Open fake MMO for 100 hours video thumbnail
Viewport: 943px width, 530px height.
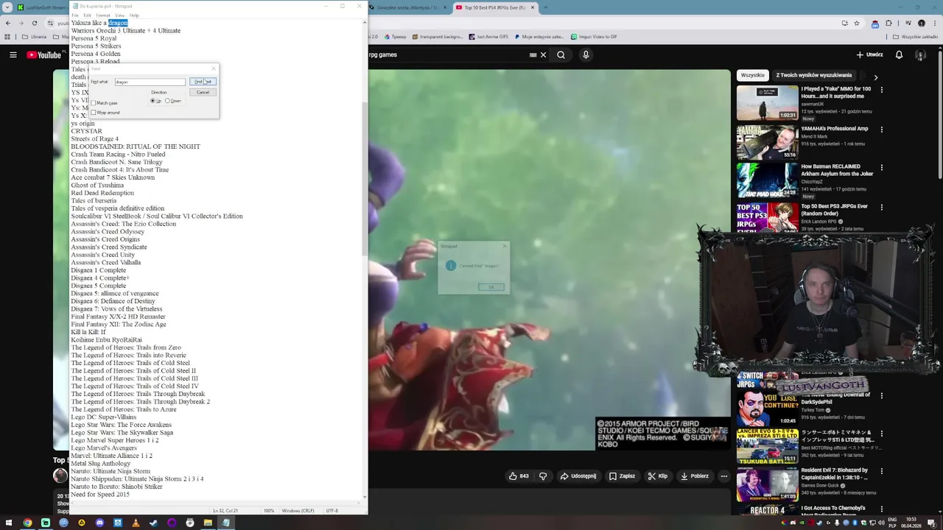click(767, 102)
